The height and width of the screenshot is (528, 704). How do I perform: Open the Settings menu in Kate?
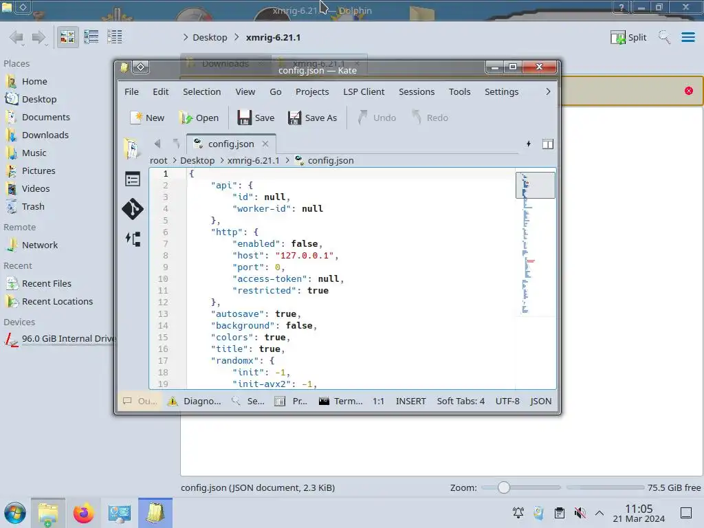[501, 91]
